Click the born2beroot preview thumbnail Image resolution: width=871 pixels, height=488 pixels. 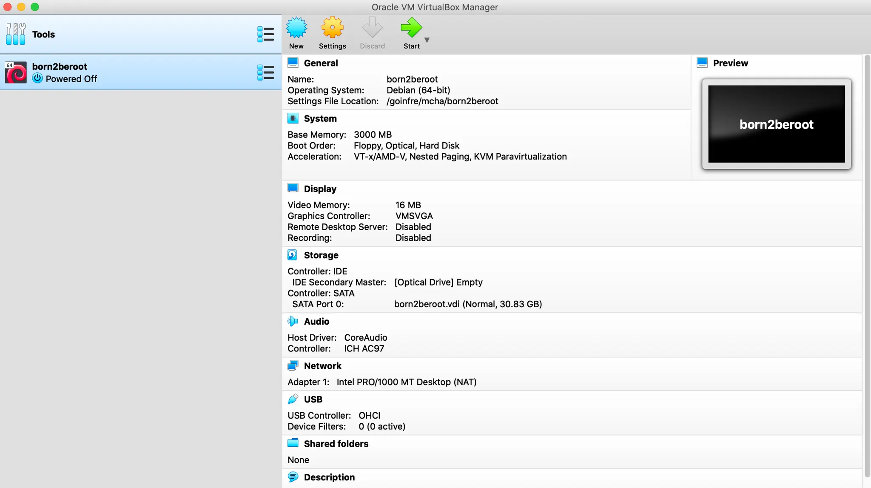pos(776,124)
